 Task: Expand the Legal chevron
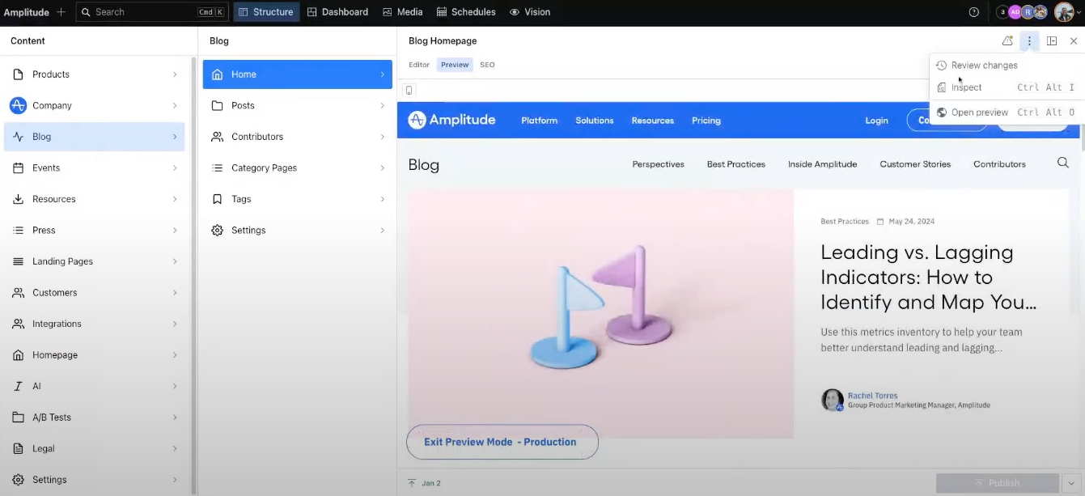(175, 448)
